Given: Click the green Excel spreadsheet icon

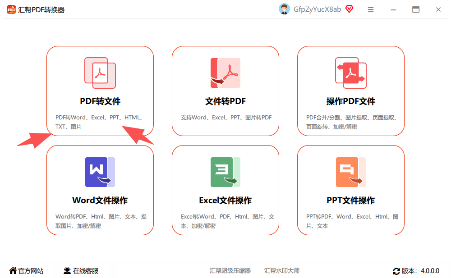Looking at the screenshot, I should (225, 172).
